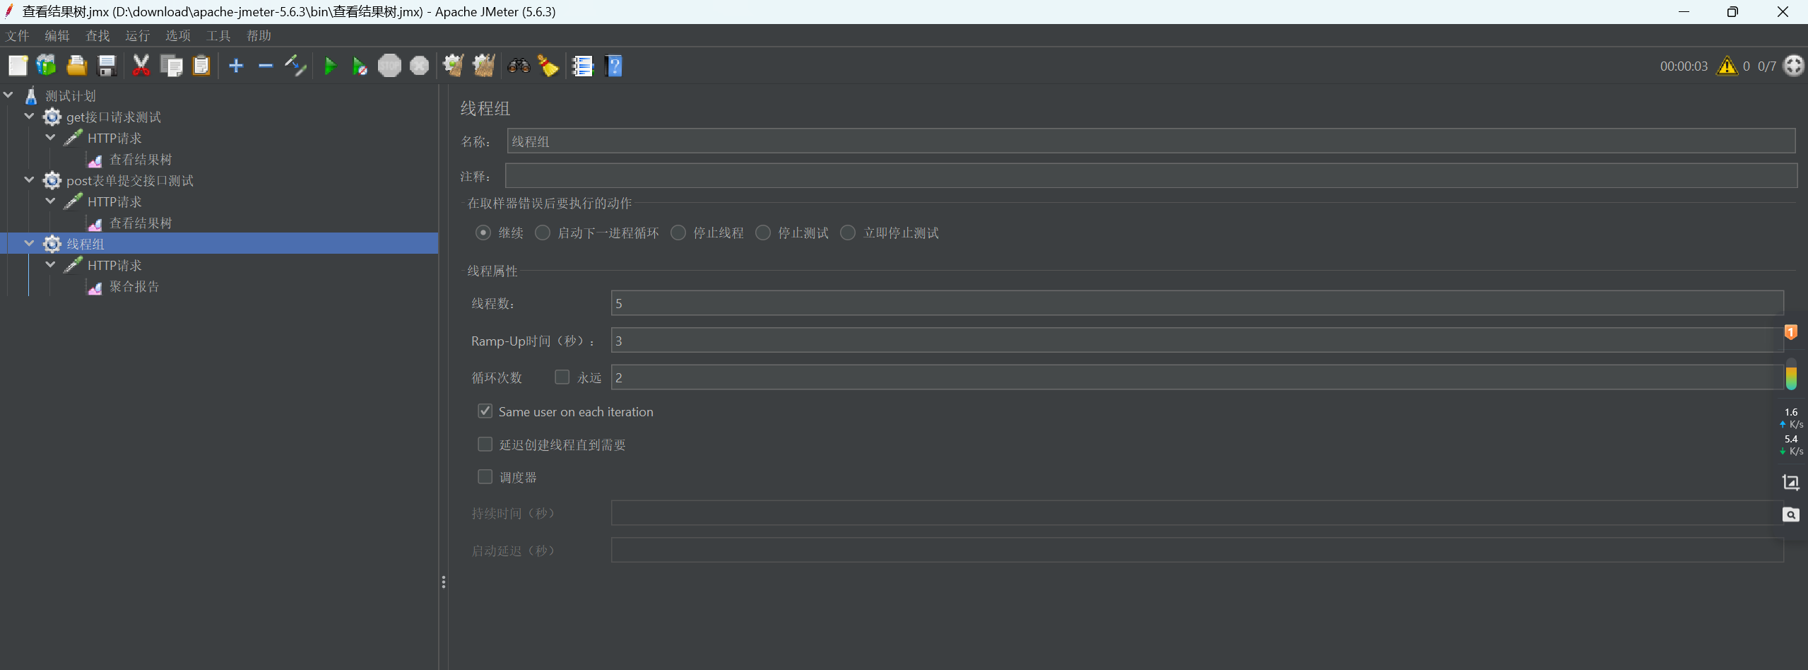The width and height of the screenshot is (1808, 670).
Task: Open the 编辑 menu
Action: [57, 35]
